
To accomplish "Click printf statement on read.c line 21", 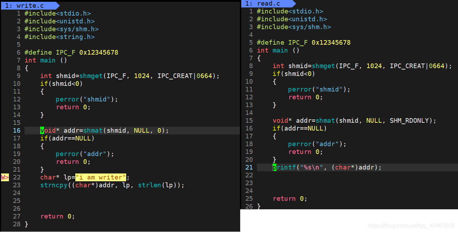I will pyautogui.click(x=327, y=167).
